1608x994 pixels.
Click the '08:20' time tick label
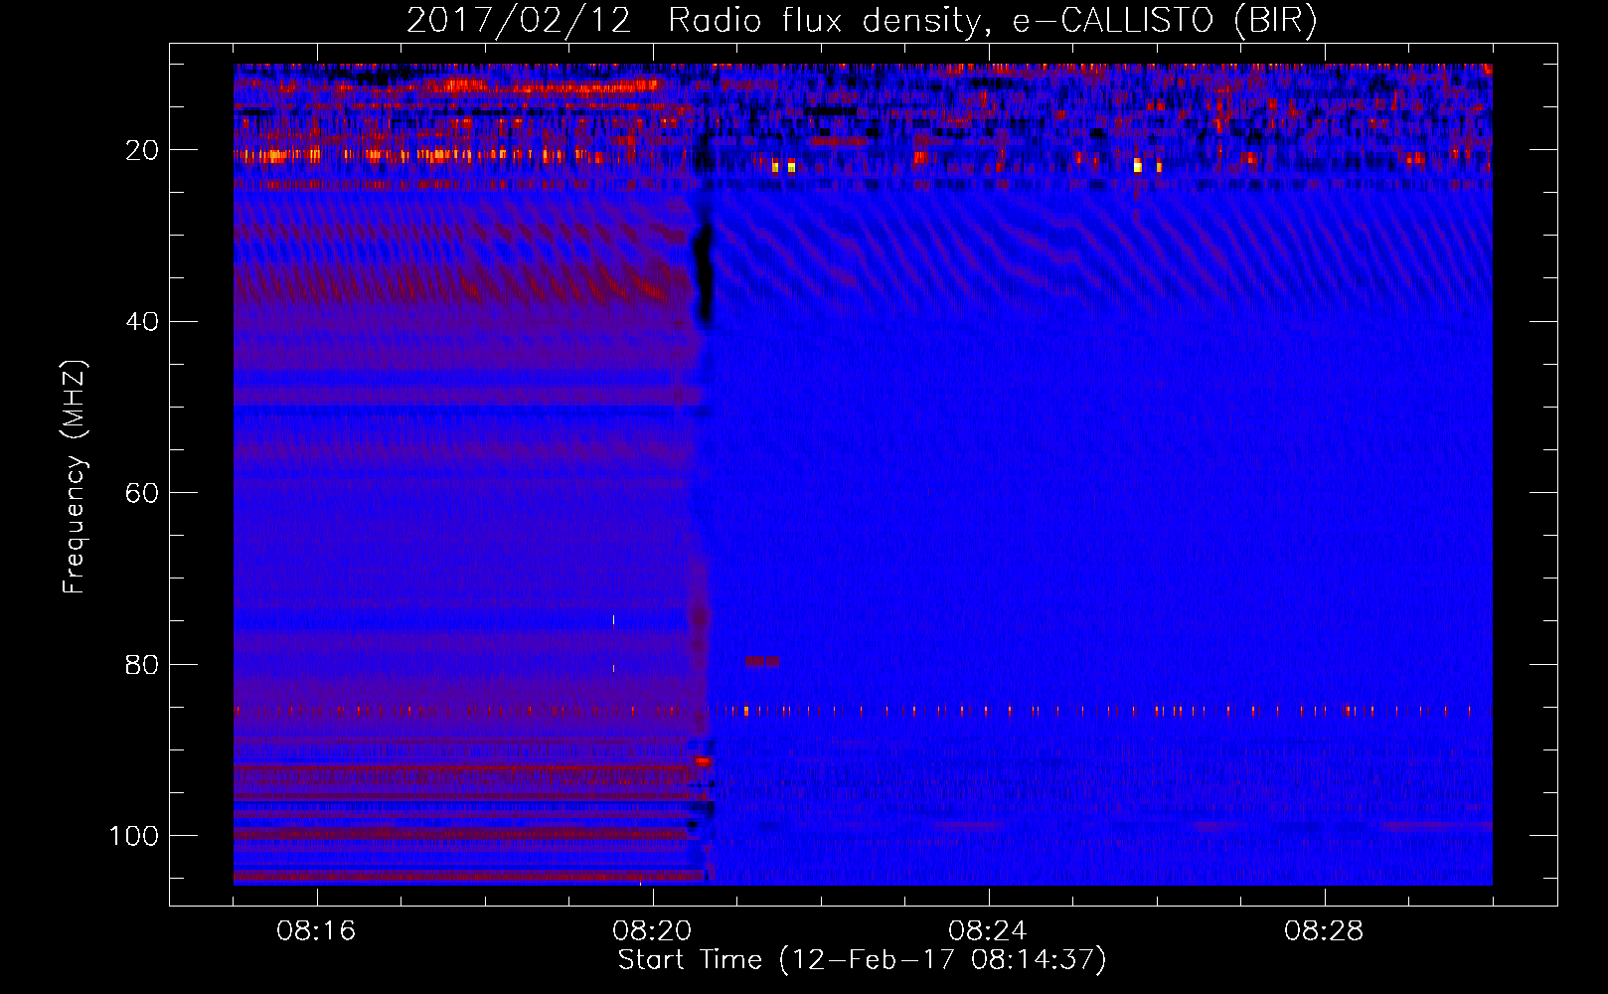point(652,931)
